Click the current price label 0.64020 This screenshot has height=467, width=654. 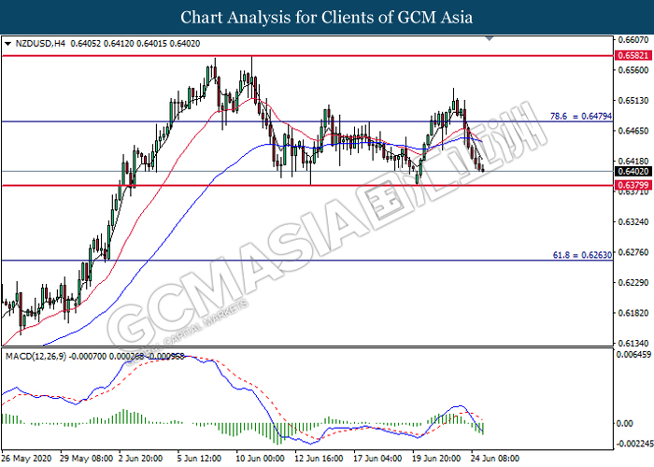pyautogui.click(x=633, y=171)
